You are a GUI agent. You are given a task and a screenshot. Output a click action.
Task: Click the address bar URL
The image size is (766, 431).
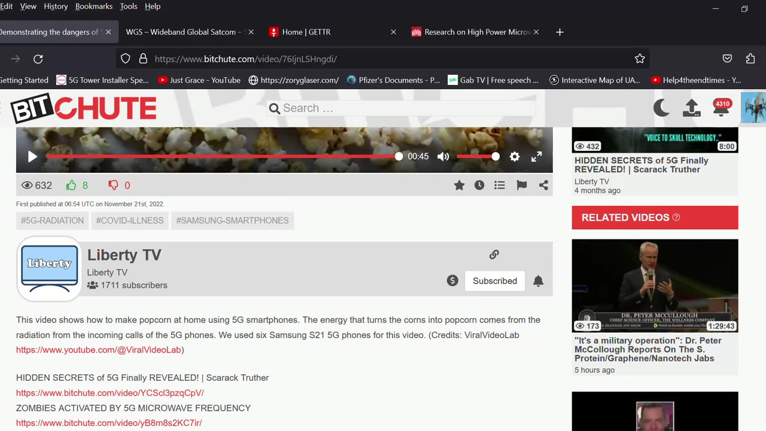pyautogui.click(x=245, y=59)
